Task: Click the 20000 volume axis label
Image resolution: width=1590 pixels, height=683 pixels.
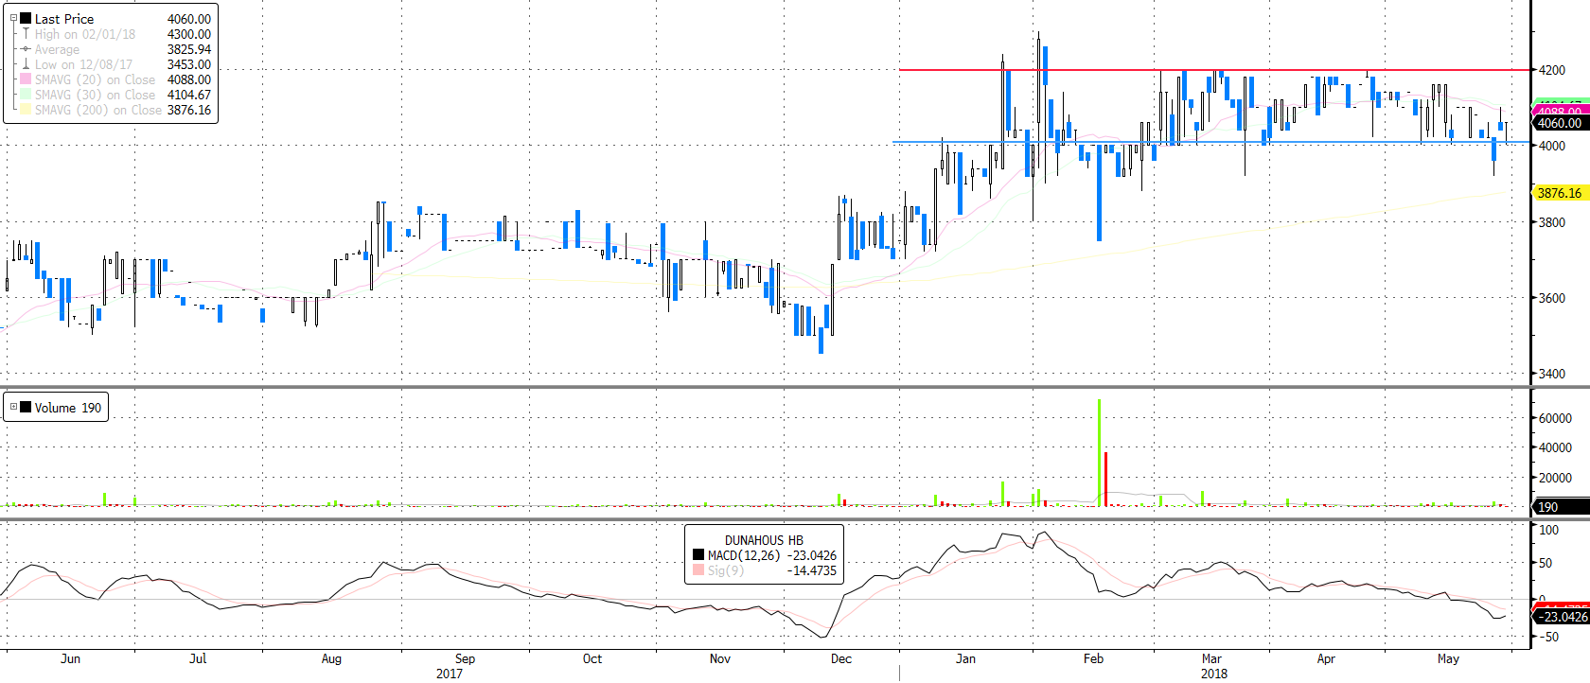Action: [x=1556, y=479]
